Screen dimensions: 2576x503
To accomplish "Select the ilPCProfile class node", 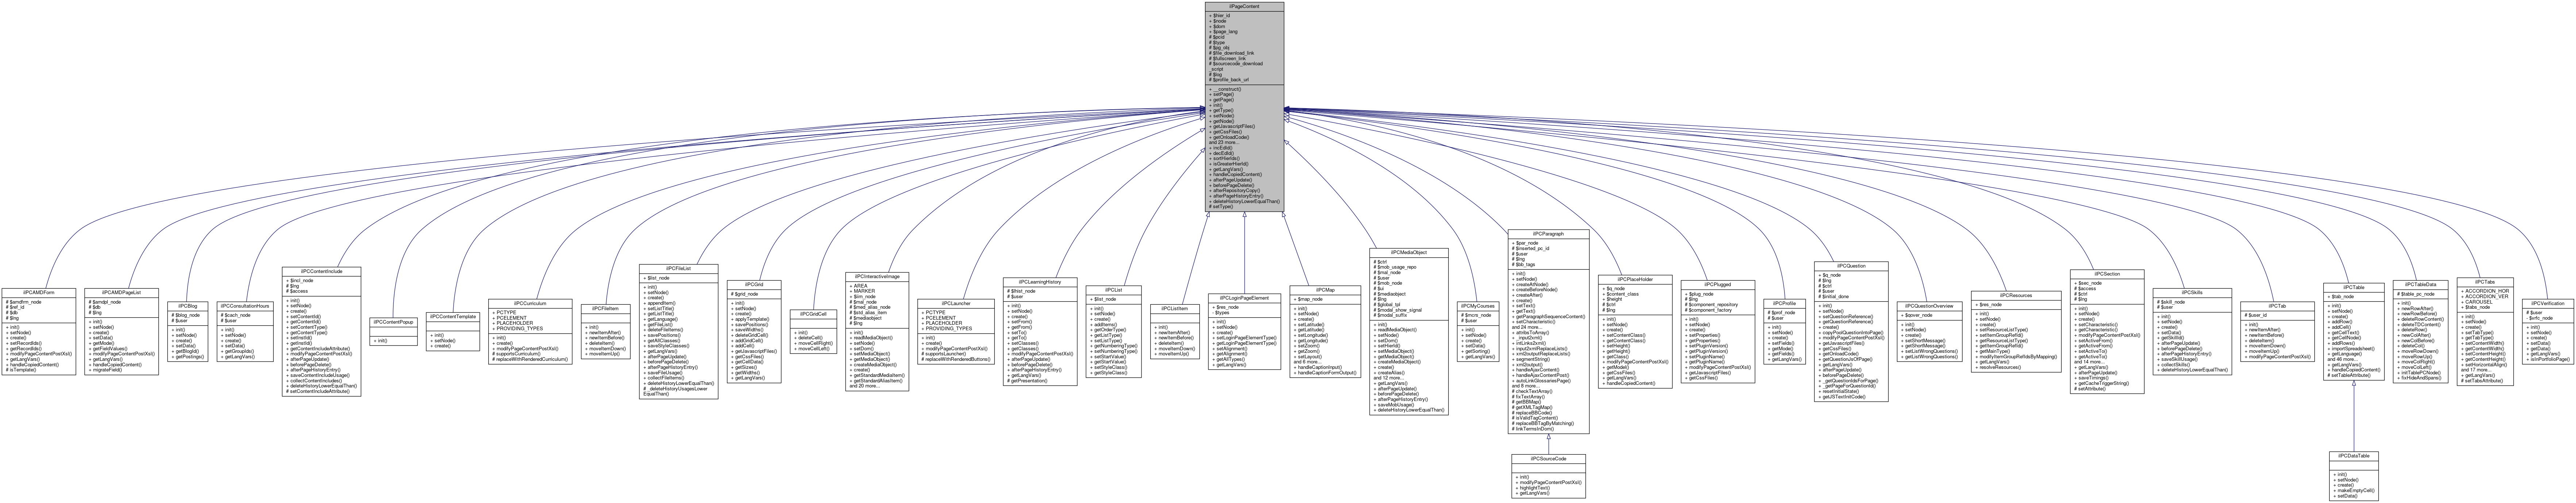I will (x=1785, y=331).
